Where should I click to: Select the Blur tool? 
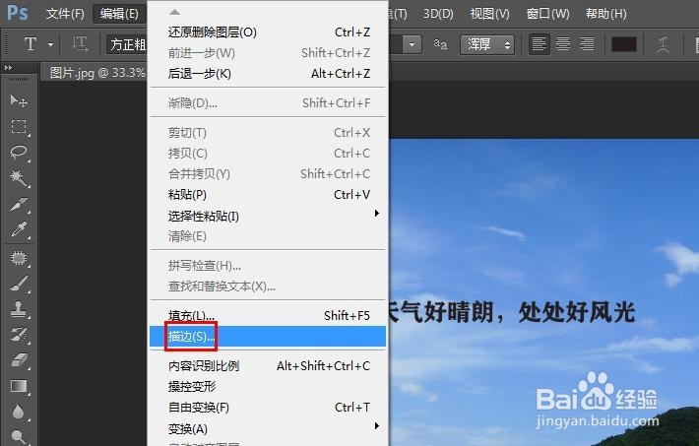click(19, 412)
